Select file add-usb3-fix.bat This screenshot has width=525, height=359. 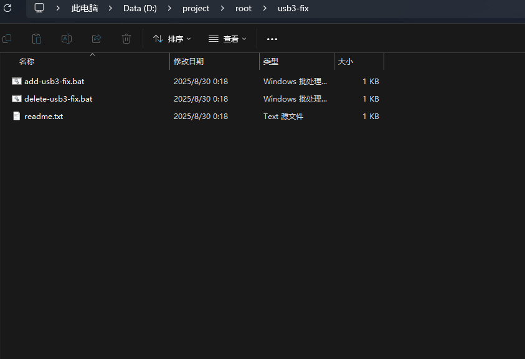54,81
